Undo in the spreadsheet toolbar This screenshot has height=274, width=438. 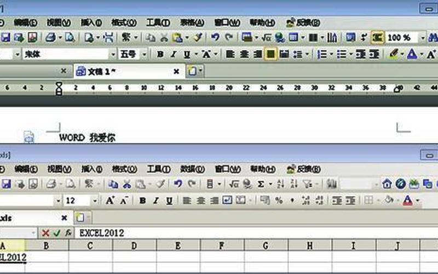(x=178, y=184)
